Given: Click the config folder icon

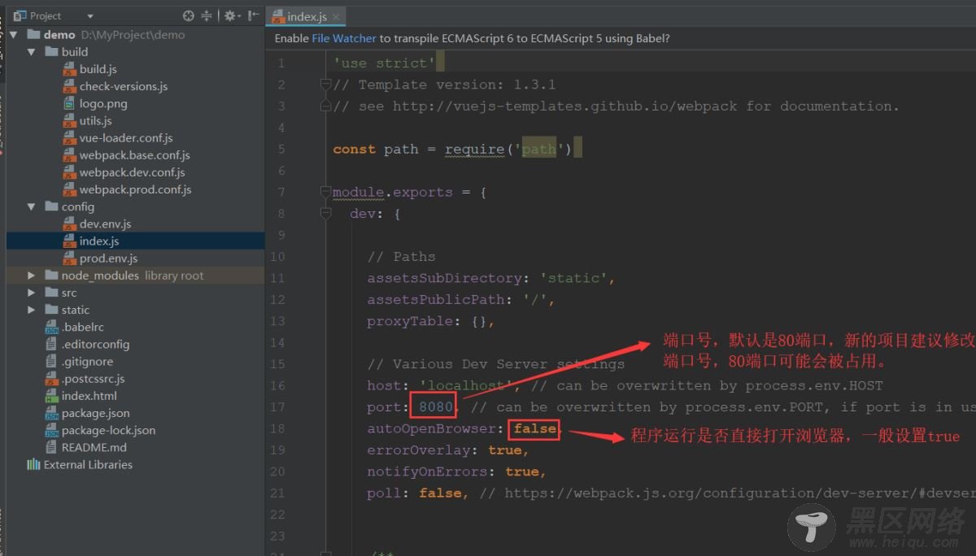Looking at the screenshot, I should point(51,206).
